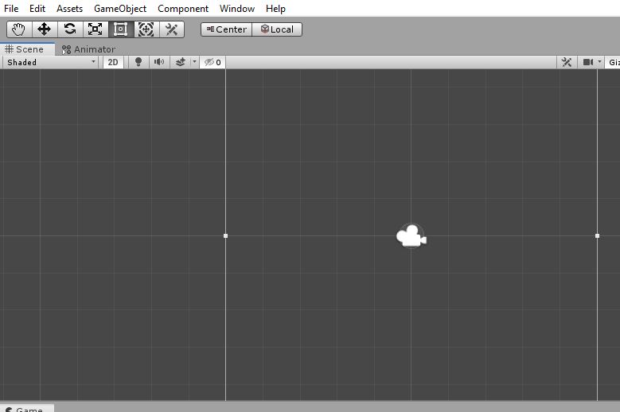Select the Move tool
Image resolution: width=620 pixels, height=412 pixels.
tap(45, 29)
